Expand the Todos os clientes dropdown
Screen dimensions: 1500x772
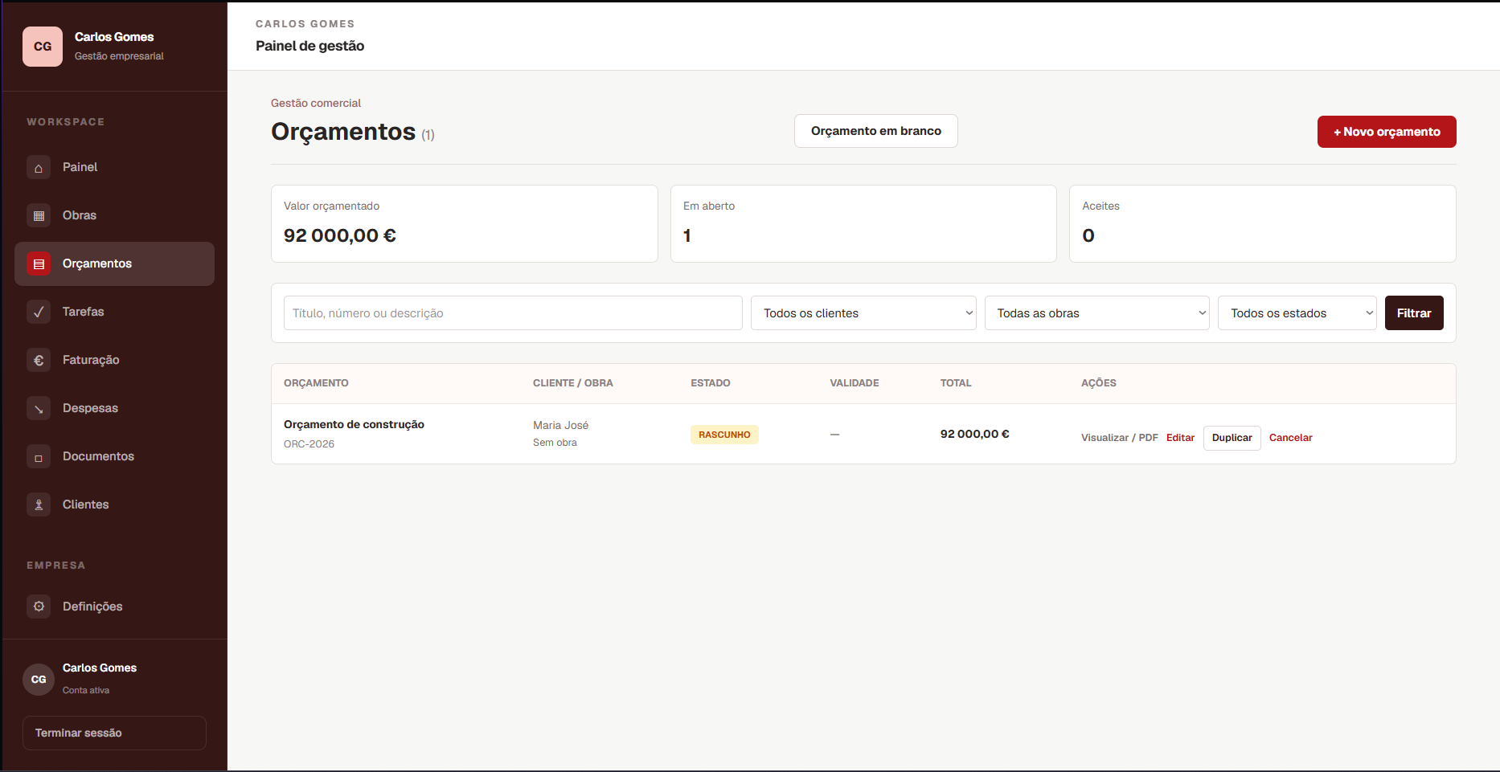[x=863, y=313]
